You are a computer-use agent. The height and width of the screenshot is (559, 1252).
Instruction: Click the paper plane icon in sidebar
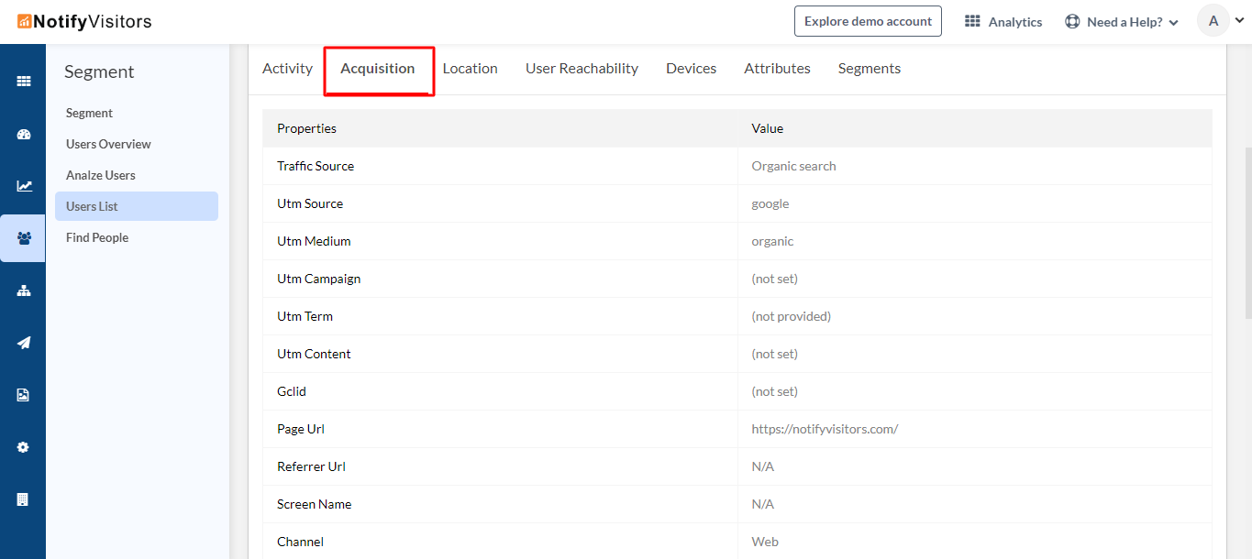pos(23,343)
